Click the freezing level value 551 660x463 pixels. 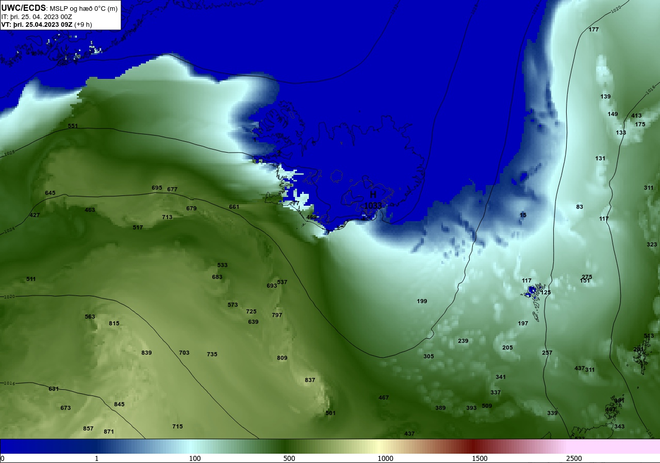[73, 126]
